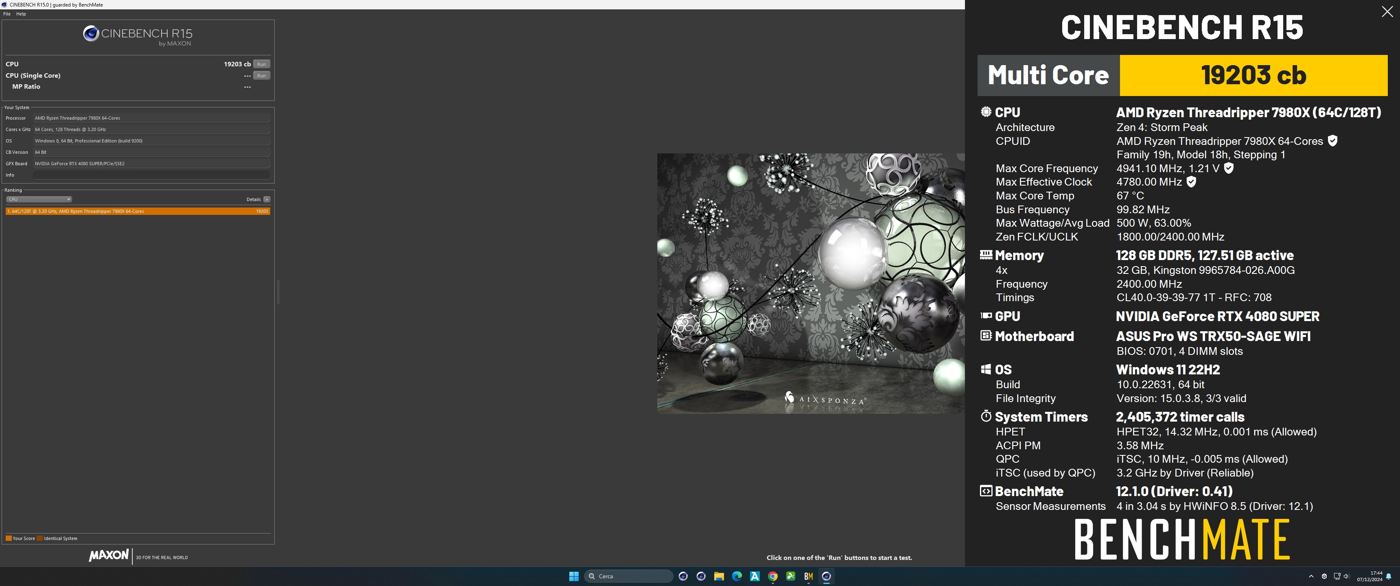Click the MAXON logo at panel bottom
The image size is (1400, 586).
pyautogui.click(x=109, y=555)
